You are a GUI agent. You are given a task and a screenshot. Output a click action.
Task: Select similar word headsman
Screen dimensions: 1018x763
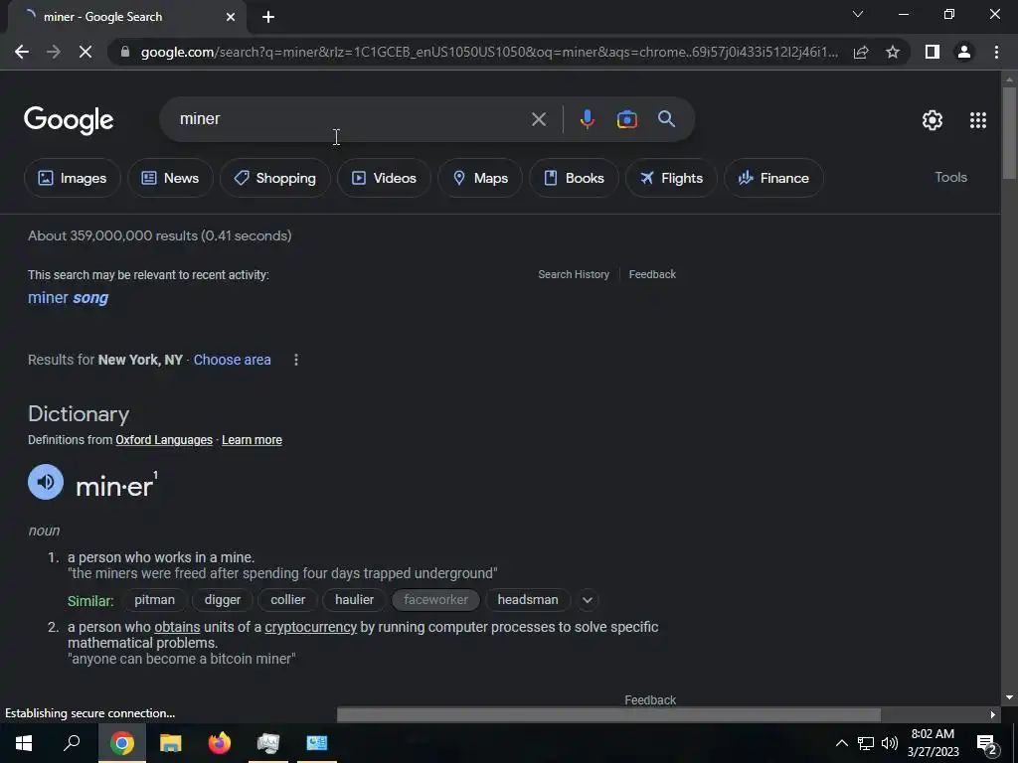pyautogui.click(x=528, y=600)
